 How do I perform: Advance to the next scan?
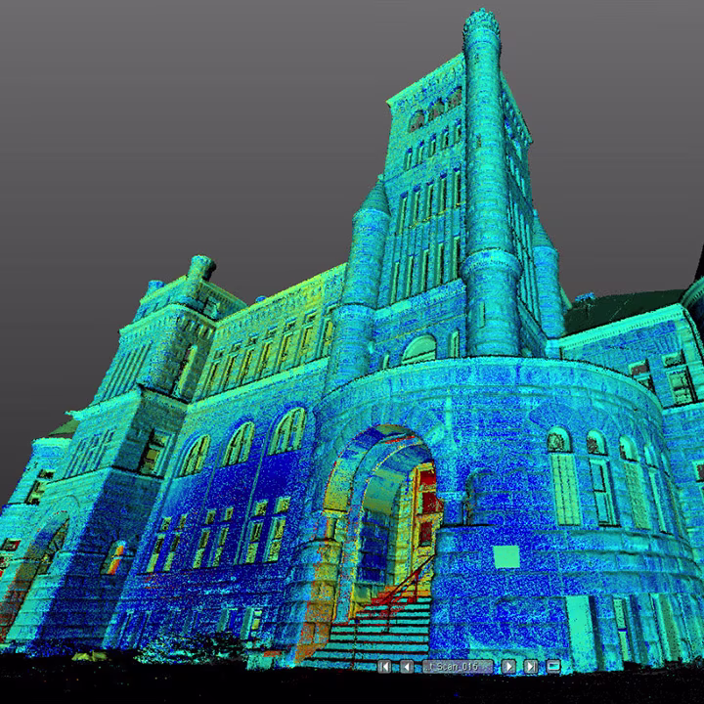(508, 666)
